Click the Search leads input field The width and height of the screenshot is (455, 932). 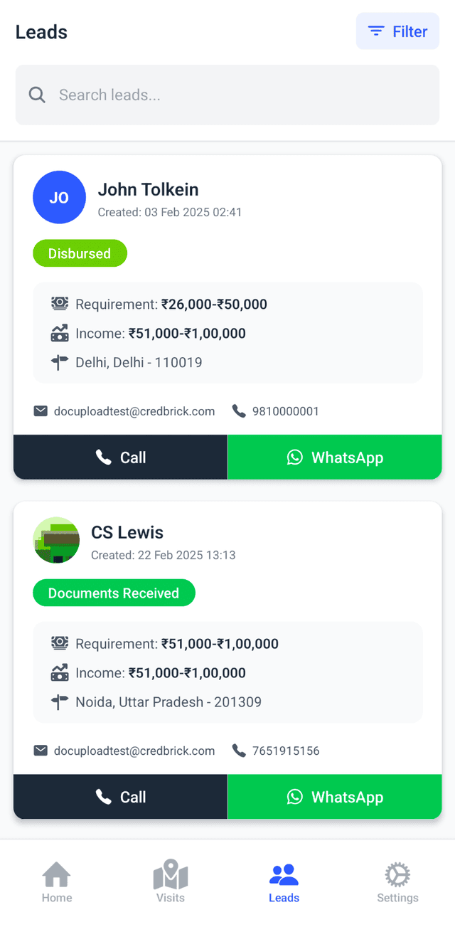227,95
